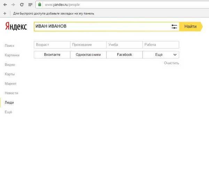The height and width of the screenshot is (169, 209).
Task: Select the Люди sidebar section
Action: pos(9,103)
